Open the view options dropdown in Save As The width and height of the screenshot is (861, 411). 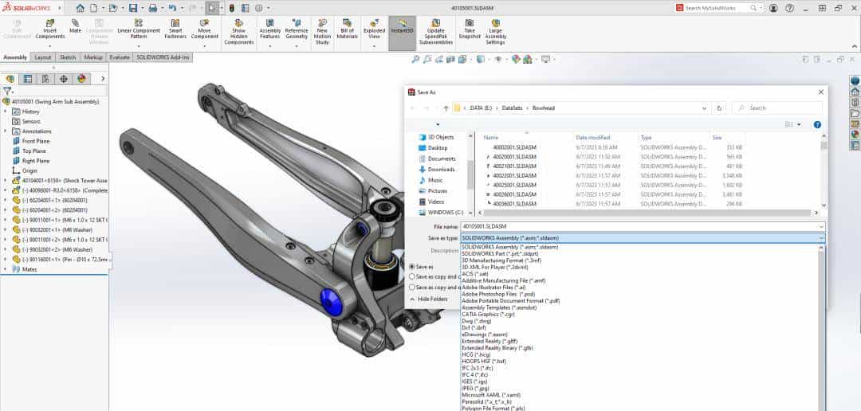[x=799, y=124]
